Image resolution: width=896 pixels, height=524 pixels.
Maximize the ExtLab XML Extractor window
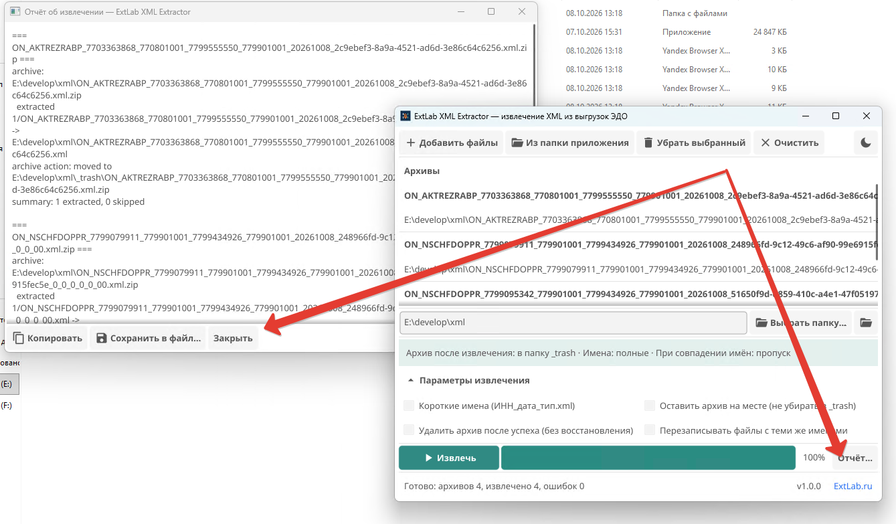click(x=835, y=116)
